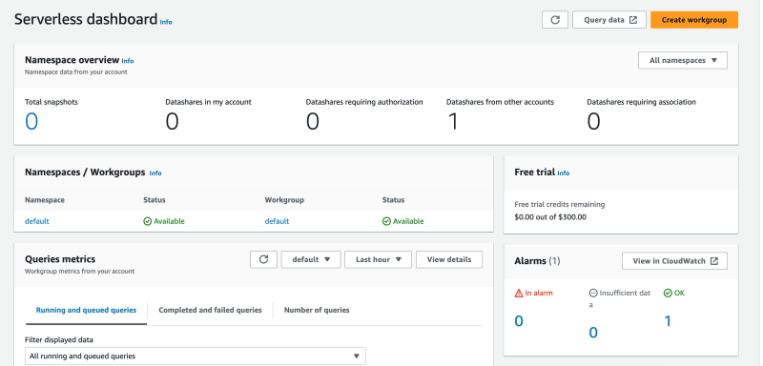Image resolution: width=763 pixels, height=366 pixels.
Task: Open the All namespaces dropdown
Action: 683,61
